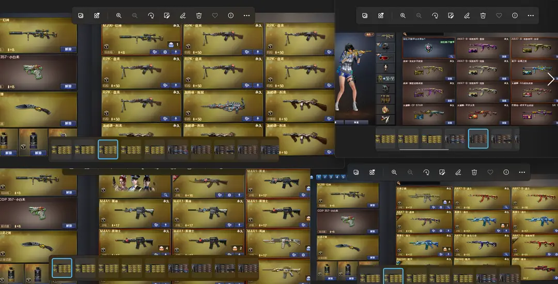
Task: Favorite the image with top-left viewer heart icon
Action: pos(215,16)
